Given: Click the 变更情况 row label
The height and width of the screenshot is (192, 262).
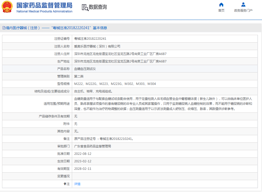Looking at the screenshot, I should click(63, 176).
